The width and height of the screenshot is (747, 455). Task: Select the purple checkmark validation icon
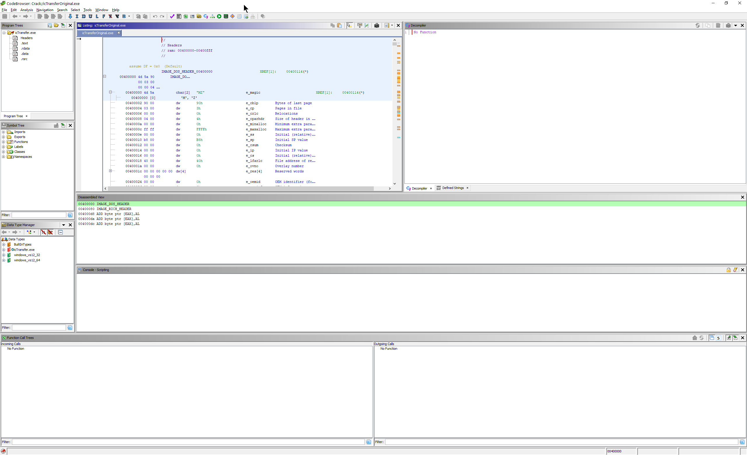172,17
